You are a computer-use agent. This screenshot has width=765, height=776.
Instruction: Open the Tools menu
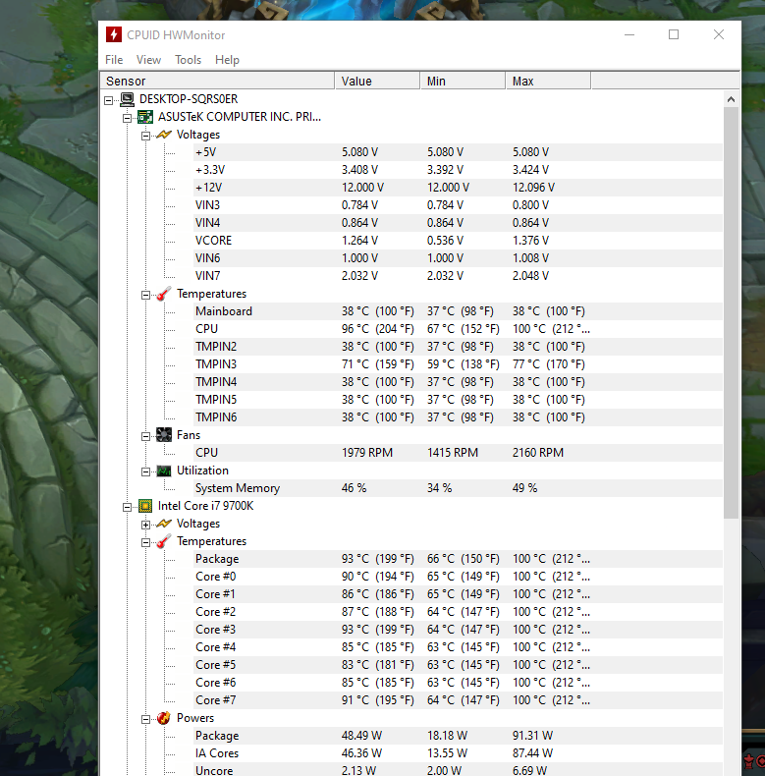click(188, 60)
